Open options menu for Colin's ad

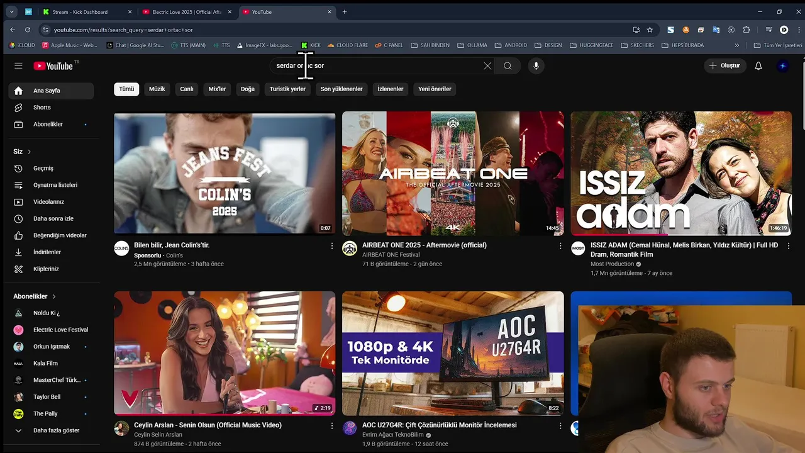[332, 246]
